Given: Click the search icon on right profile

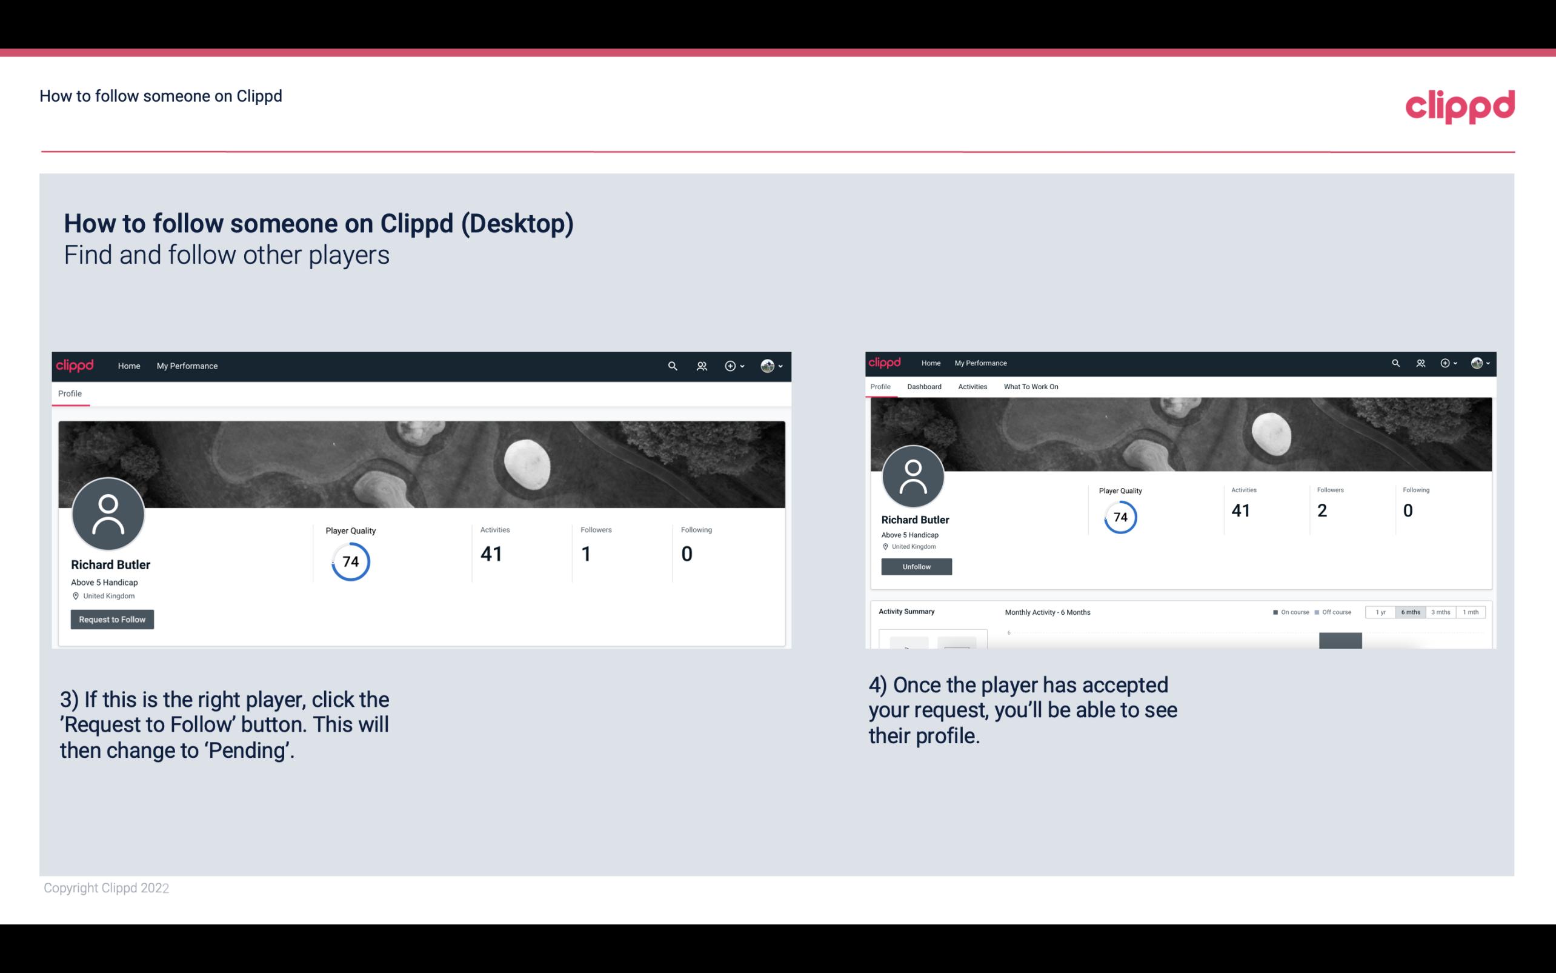Looking at the screenshot, I should click(x=1396, y=362).
